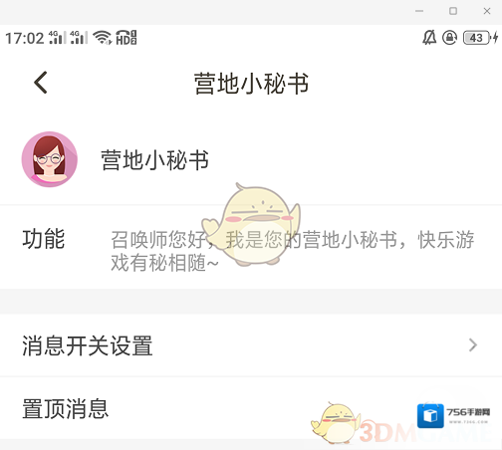This screenshot has width=502, height=450.
Task: Click the second 4G signal bars
Action: coord(79,38)
